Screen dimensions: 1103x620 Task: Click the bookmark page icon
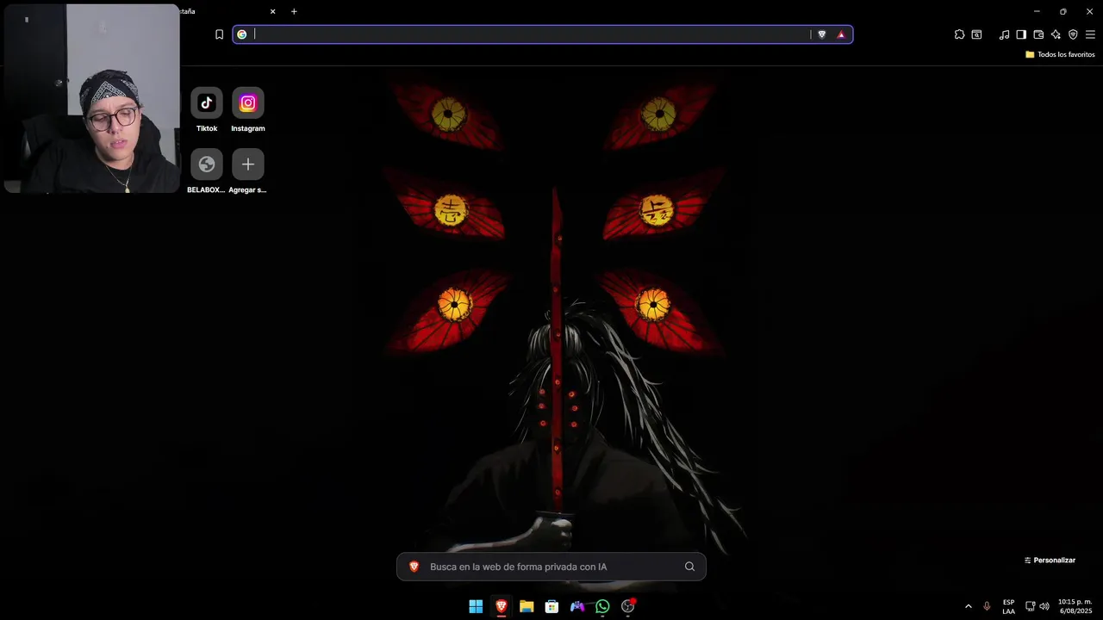[219, 34]
